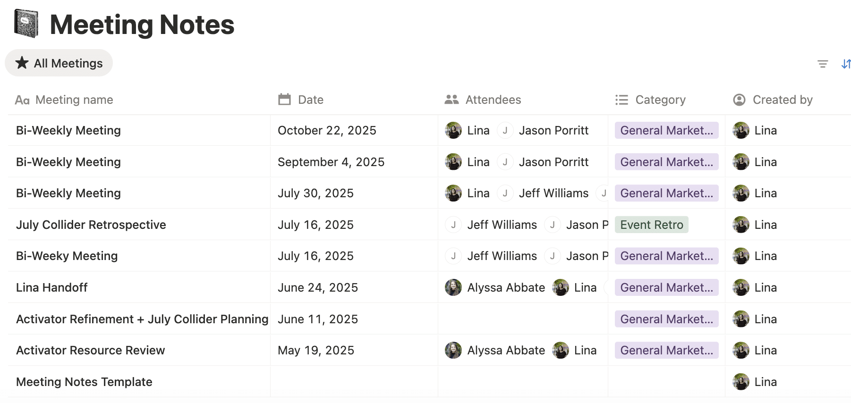This screenshot has width=851, height=403.
Task: Open the Date column header menu
Action: click(310, 99)
